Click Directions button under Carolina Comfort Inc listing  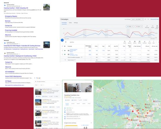(x=45, y=96)
